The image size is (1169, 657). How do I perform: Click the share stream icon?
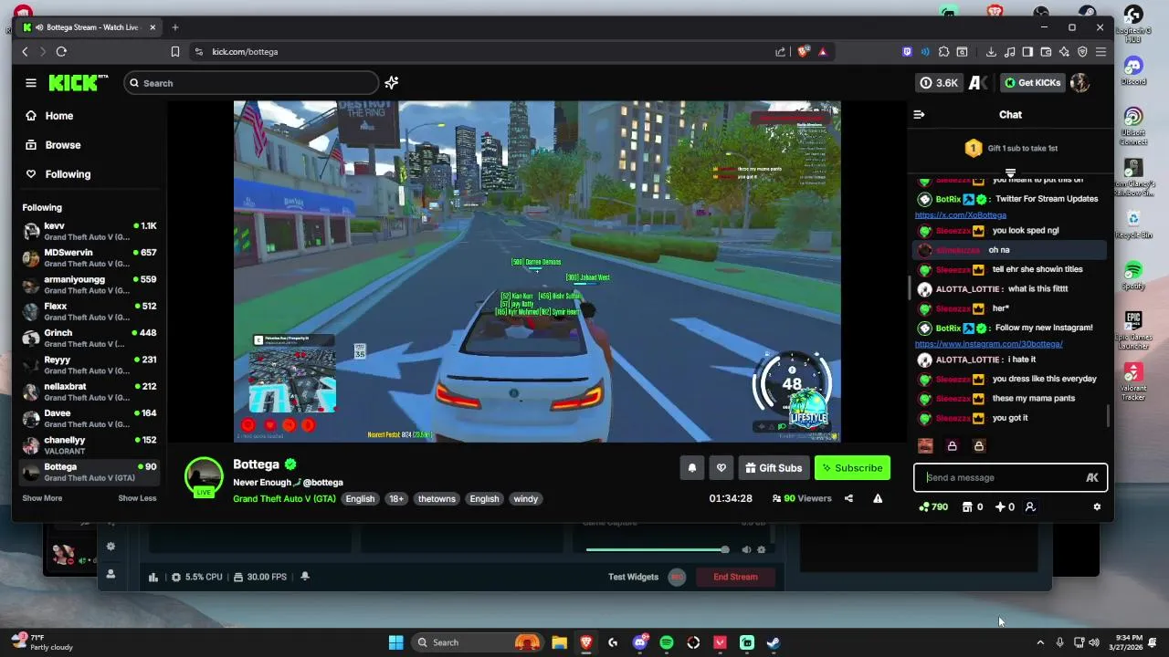(x=848, y=498)
